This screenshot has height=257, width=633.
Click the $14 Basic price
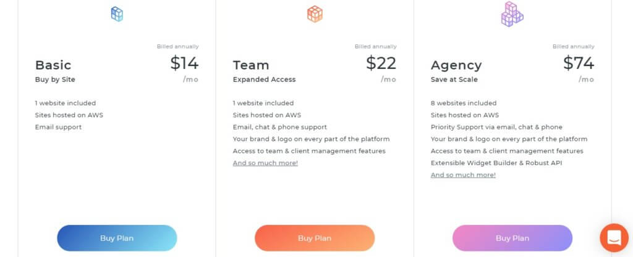(x=184, y=63)
